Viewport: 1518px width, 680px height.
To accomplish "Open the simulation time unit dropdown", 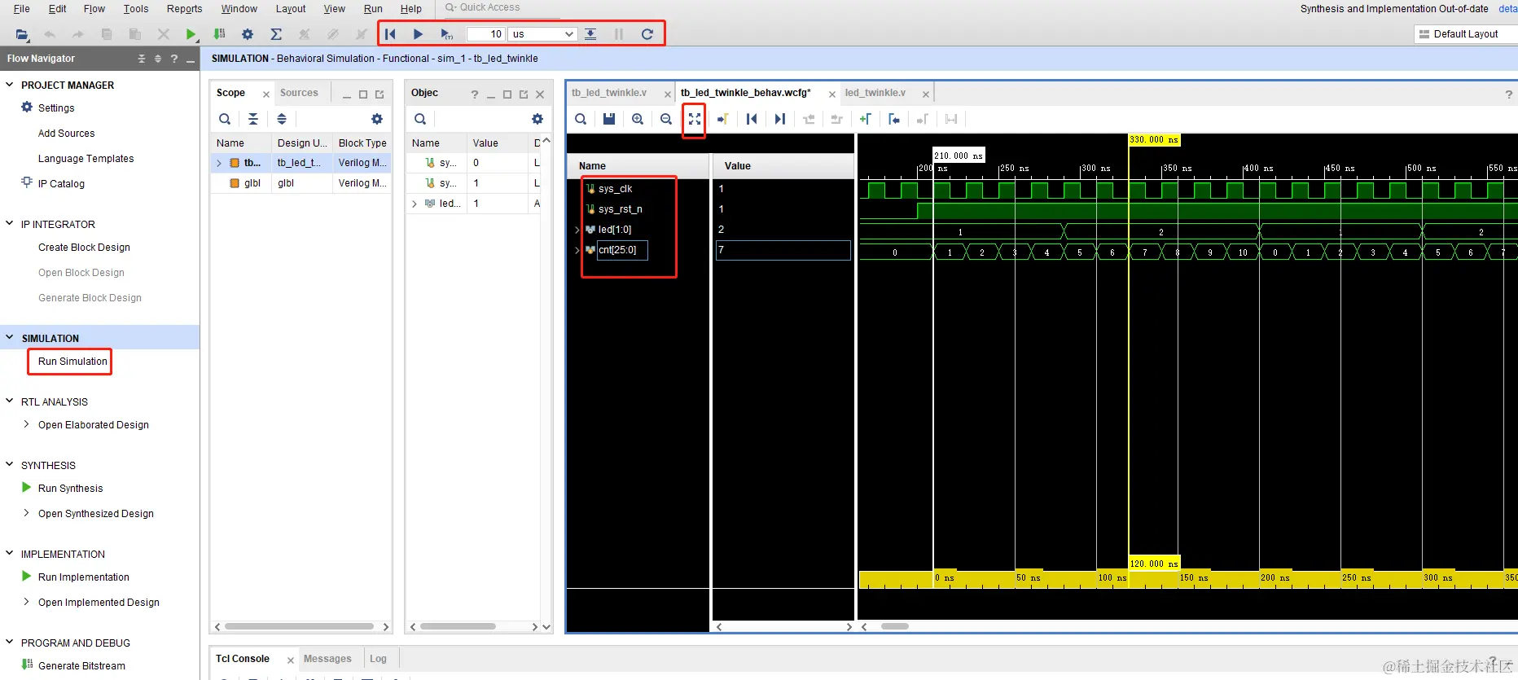I will click(x=543, y=34).
